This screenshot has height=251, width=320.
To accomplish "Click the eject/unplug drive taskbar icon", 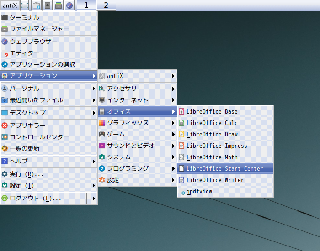I will tap(48, 5).
